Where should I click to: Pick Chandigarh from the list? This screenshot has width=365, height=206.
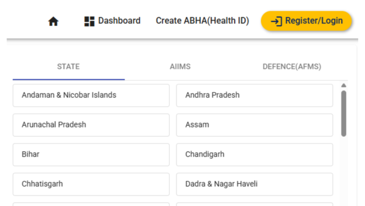coord(254,155)
